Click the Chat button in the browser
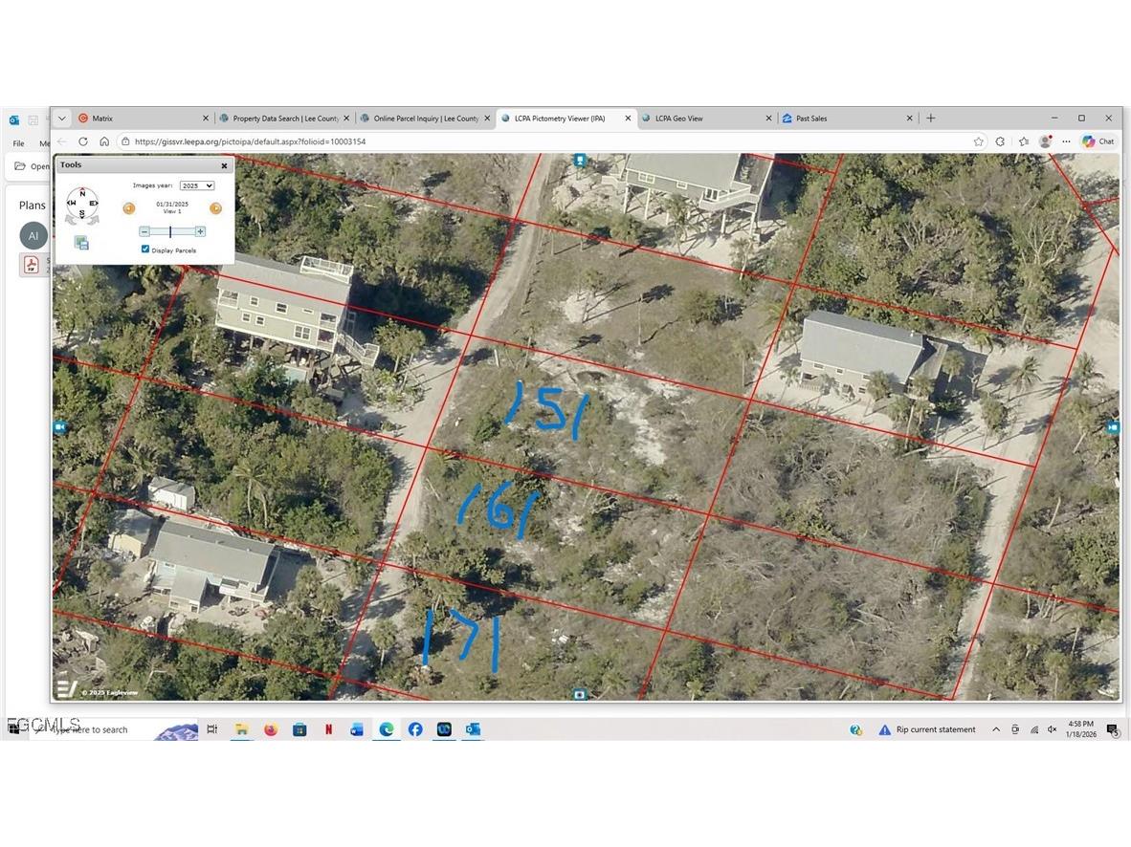1131x847 pixels. (1098, 141)
